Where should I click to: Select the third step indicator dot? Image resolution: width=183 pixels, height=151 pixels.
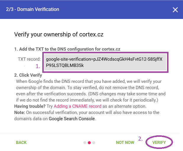click(x=94, y=142)
